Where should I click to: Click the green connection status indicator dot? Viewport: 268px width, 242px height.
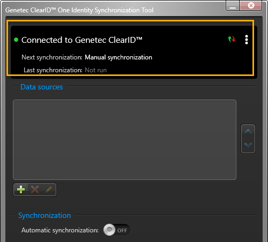16,40
